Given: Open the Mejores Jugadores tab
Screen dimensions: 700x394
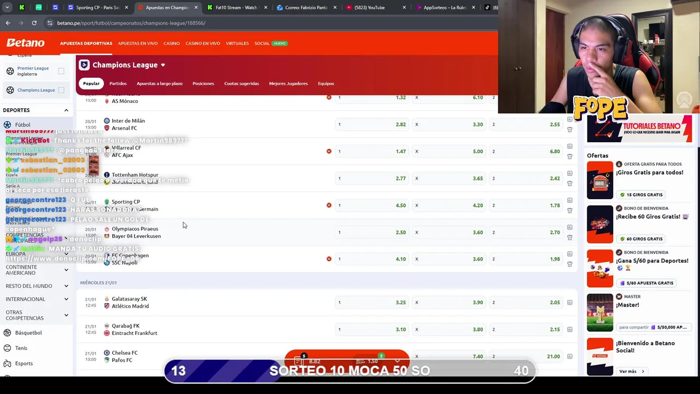Looking at the screenshot, I should tap(288, 83).
